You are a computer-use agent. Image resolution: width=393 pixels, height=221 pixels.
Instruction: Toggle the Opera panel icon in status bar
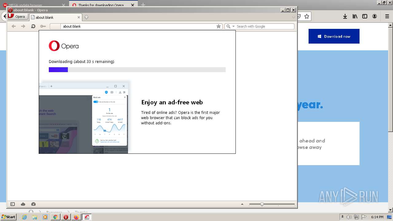coord(13,204)
